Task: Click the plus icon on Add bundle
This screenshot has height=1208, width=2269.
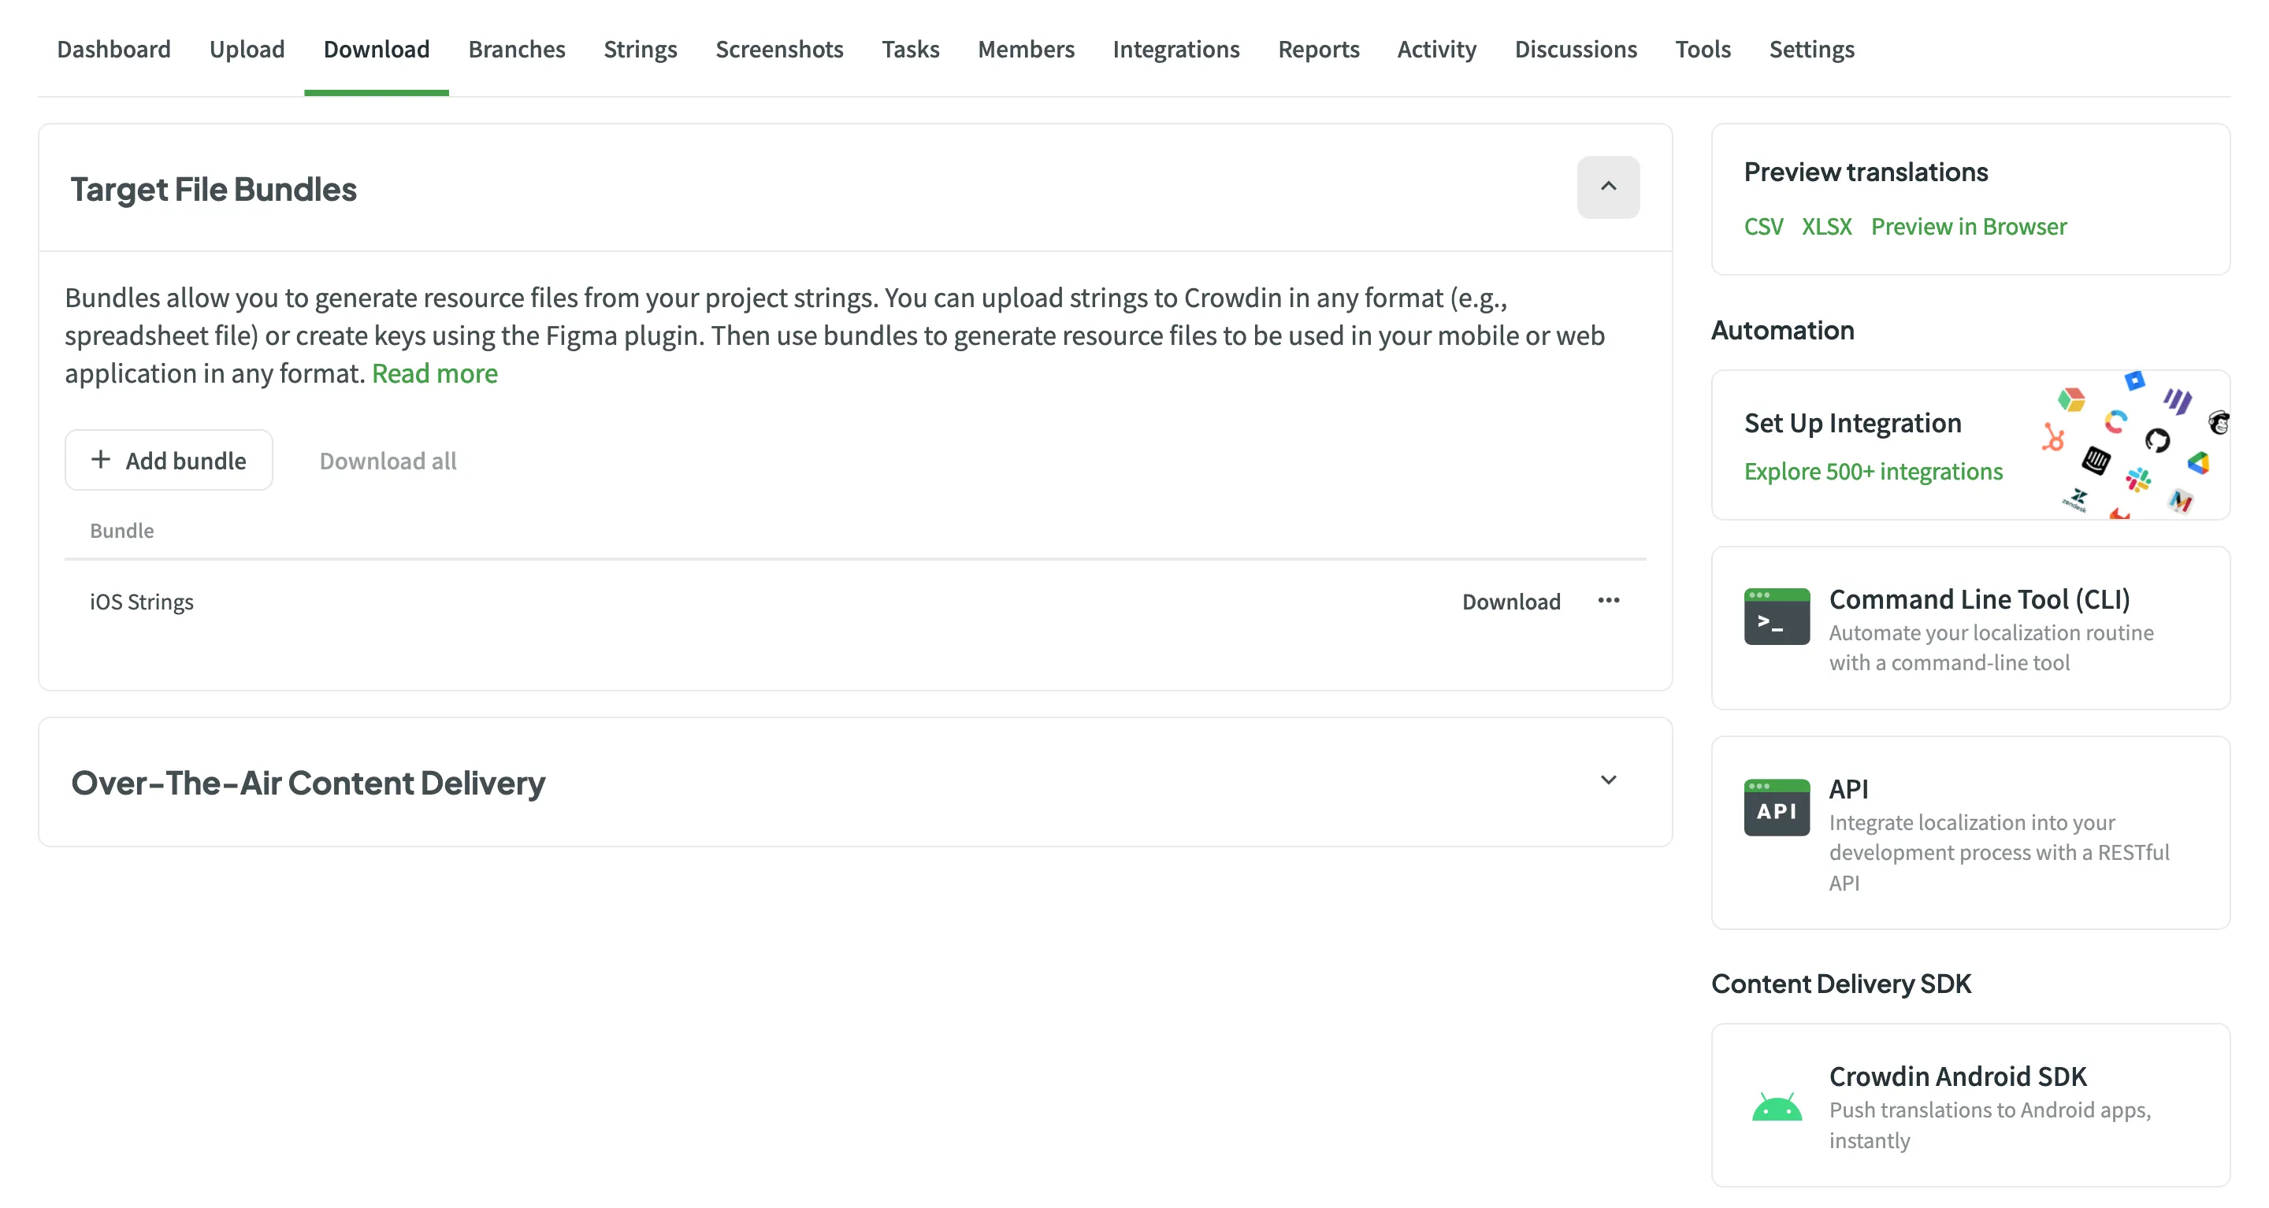Action: click(x=102, y=460)
